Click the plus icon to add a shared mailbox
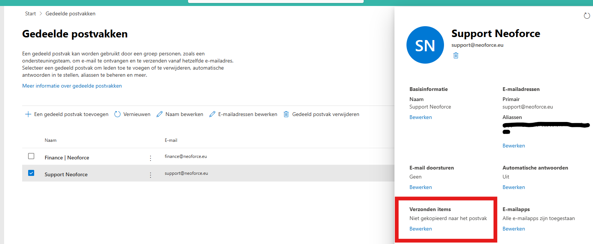593x244 pixels. click(28, 114)
